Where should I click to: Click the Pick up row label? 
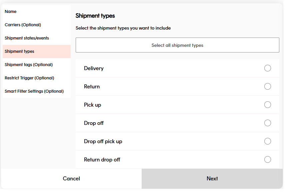click(x=93, y=105)
